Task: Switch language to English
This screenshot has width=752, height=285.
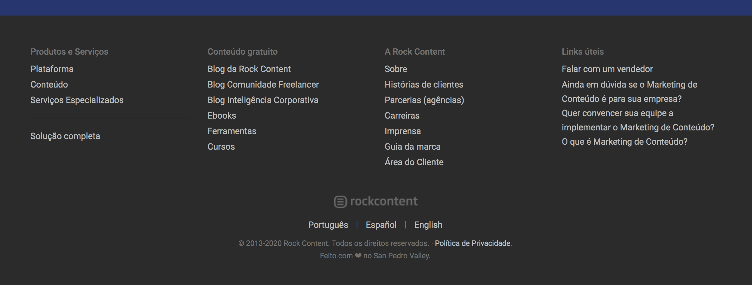Action: [428, 225]
